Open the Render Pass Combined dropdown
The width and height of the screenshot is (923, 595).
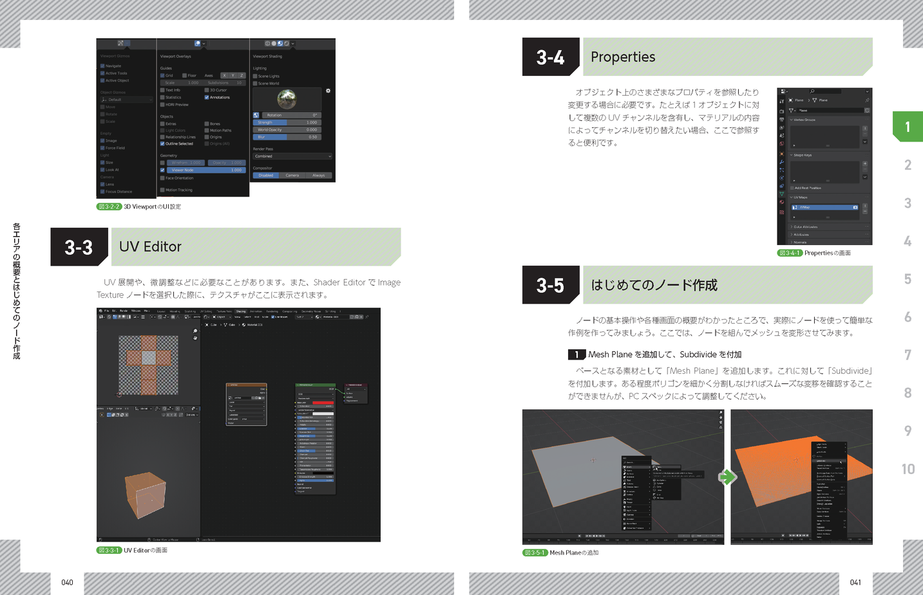point(292,156)
